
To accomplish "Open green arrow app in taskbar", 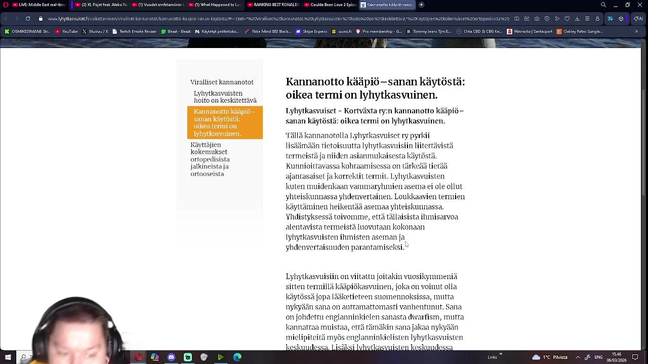I will (221, 357).
